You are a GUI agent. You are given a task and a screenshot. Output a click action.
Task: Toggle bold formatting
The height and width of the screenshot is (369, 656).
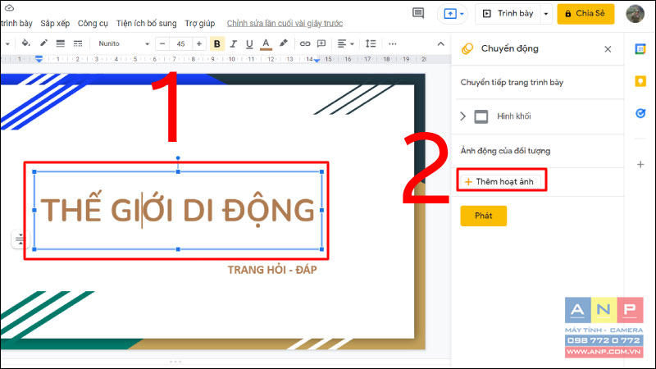[216, 43]
